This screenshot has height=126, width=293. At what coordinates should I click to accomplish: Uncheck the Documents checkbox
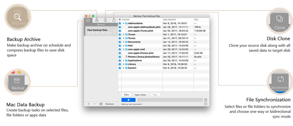(x=120, y=42)
